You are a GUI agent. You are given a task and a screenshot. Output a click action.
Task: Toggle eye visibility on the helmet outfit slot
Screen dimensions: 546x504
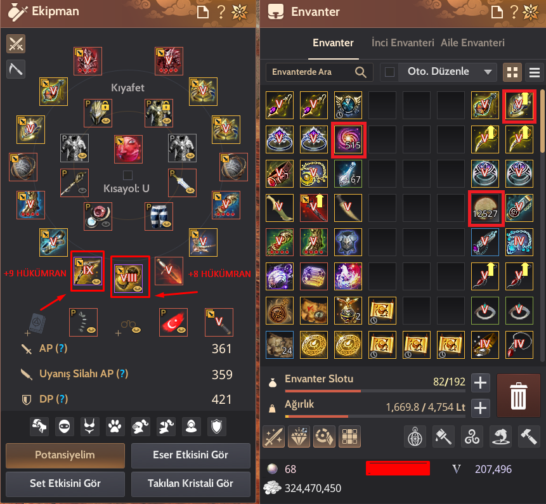[106, 121]
